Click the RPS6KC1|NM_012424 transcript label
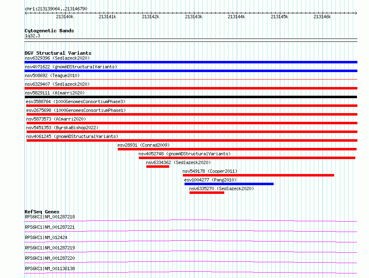This screenshot has width=369, height=278. (x=46, y=237)
